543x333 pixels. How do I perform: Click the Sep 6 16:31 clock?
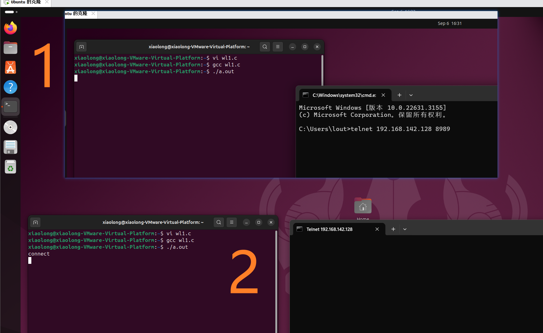click(x=450, y=23)
